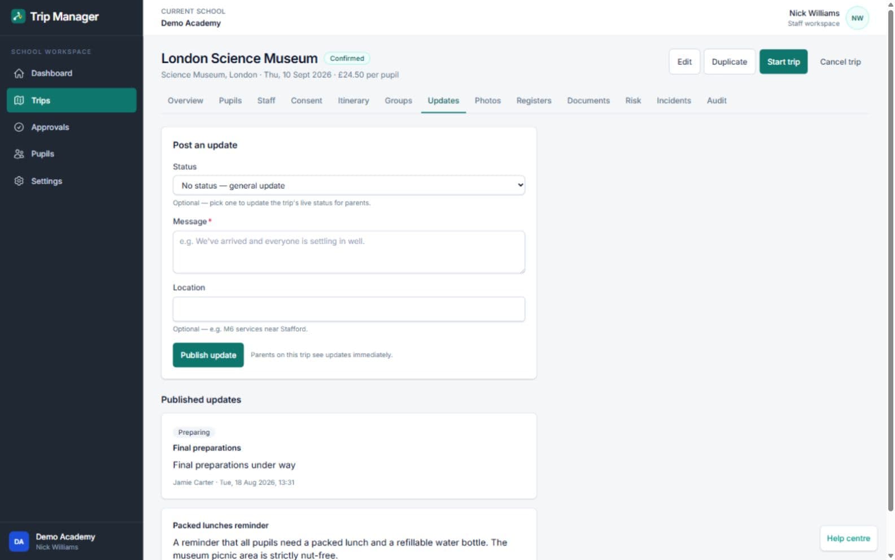Open the Photos tab
895x560 pixels.
(487, 101)
